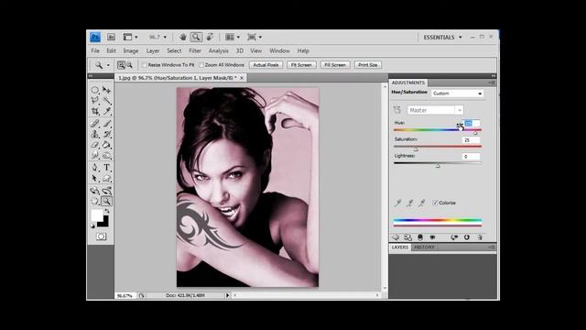Click the Fill Screen button
This screenshot has height=330, width=586.
click(x=335, y=65)
